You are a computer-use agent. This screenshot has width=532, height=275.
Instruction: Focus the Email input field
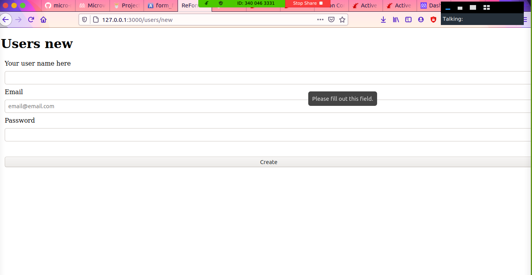coord(268,106)
